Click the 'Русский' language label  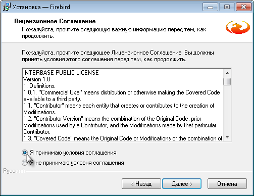[14, 171]
